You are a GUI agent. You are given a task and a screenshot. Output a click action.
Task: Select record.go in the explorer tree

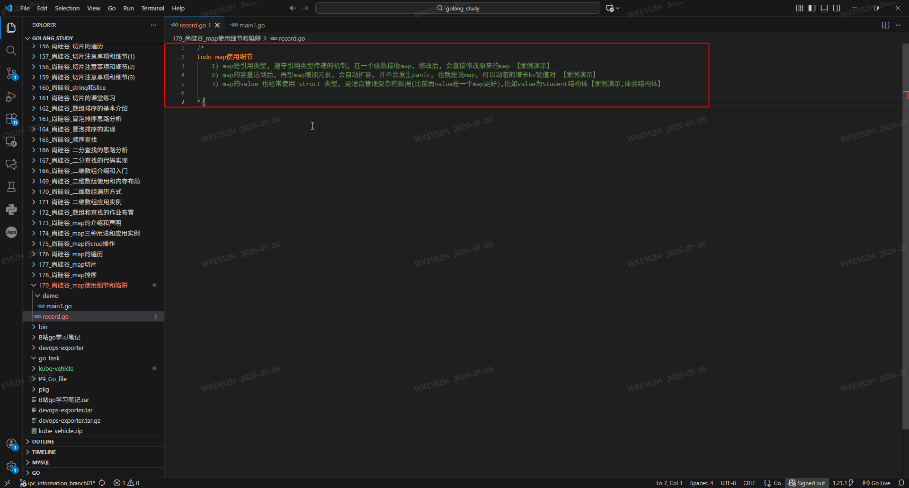93,316
